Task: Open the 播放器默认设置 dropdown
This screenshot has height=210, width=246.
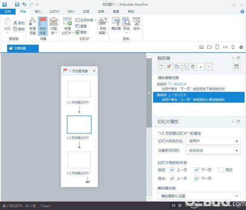Action: point(199,196)
